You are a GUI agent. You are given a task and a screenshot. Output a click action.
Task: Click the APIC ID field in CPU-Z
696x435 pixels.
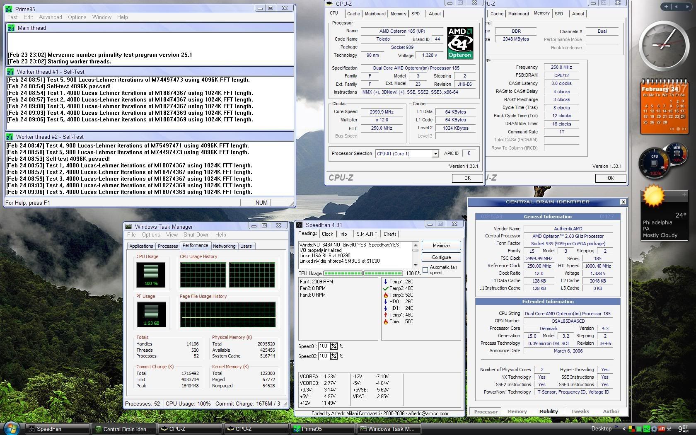click(469, 153)
